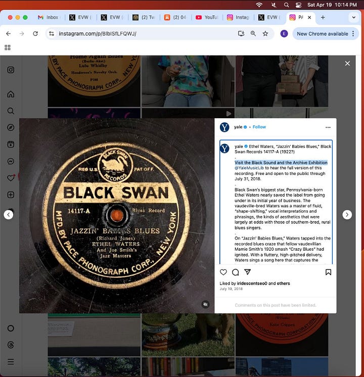
Task: Follow the yale account
Action: 259,127
